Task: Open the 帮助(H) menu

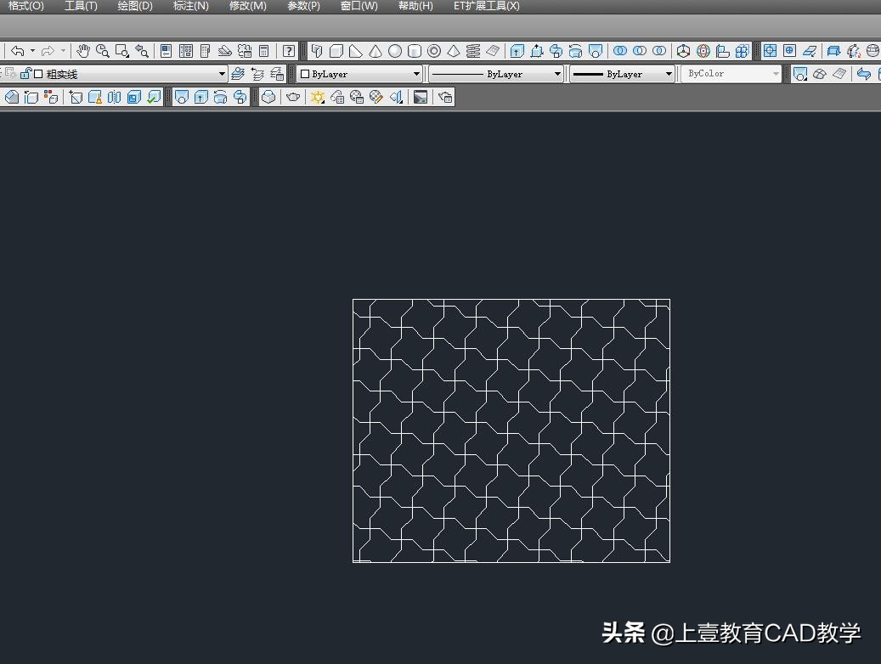Action: (415, 6)
